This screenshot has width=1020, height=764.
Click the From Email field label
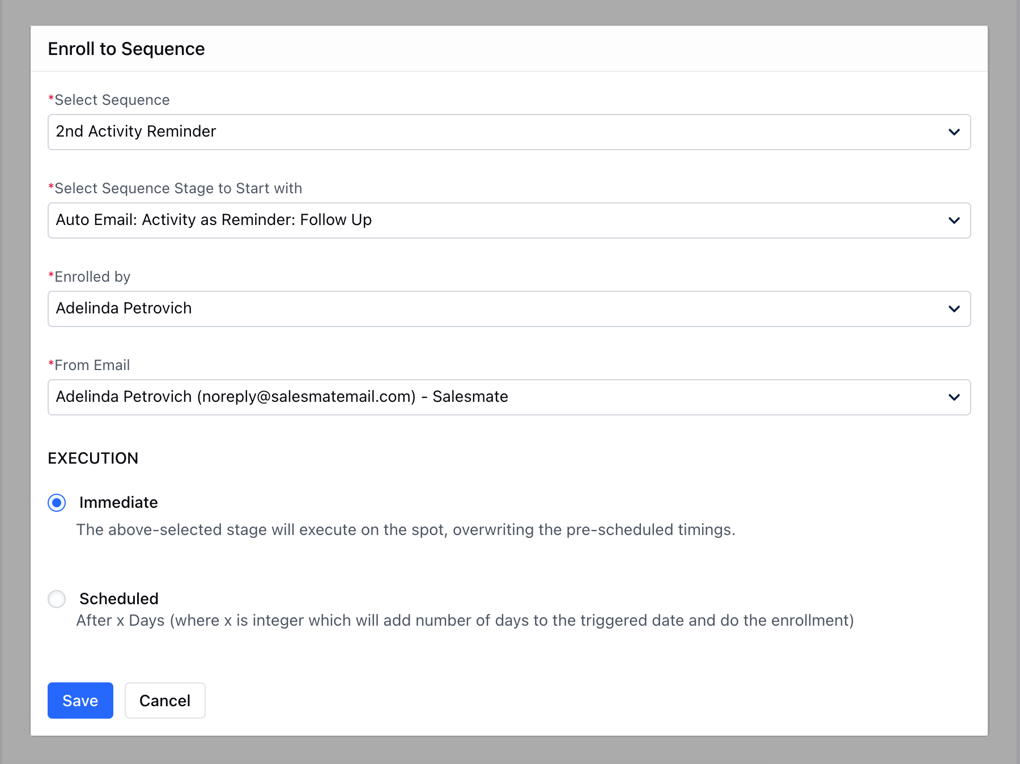[x=89, y=366]
